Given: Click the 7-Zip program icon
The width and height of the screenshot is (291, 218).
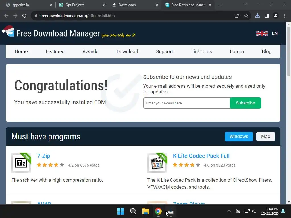Looking at the screenshot, I should (x=21, y=163).
